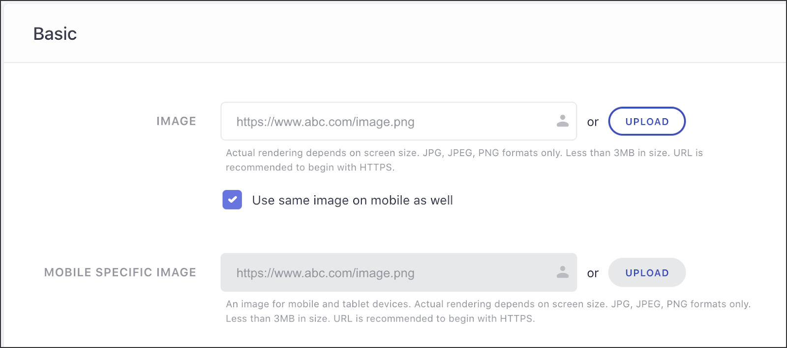
Task: Click 'recommended to begin with HTTPS' under IMAGE field
Action: click(310, 167)
